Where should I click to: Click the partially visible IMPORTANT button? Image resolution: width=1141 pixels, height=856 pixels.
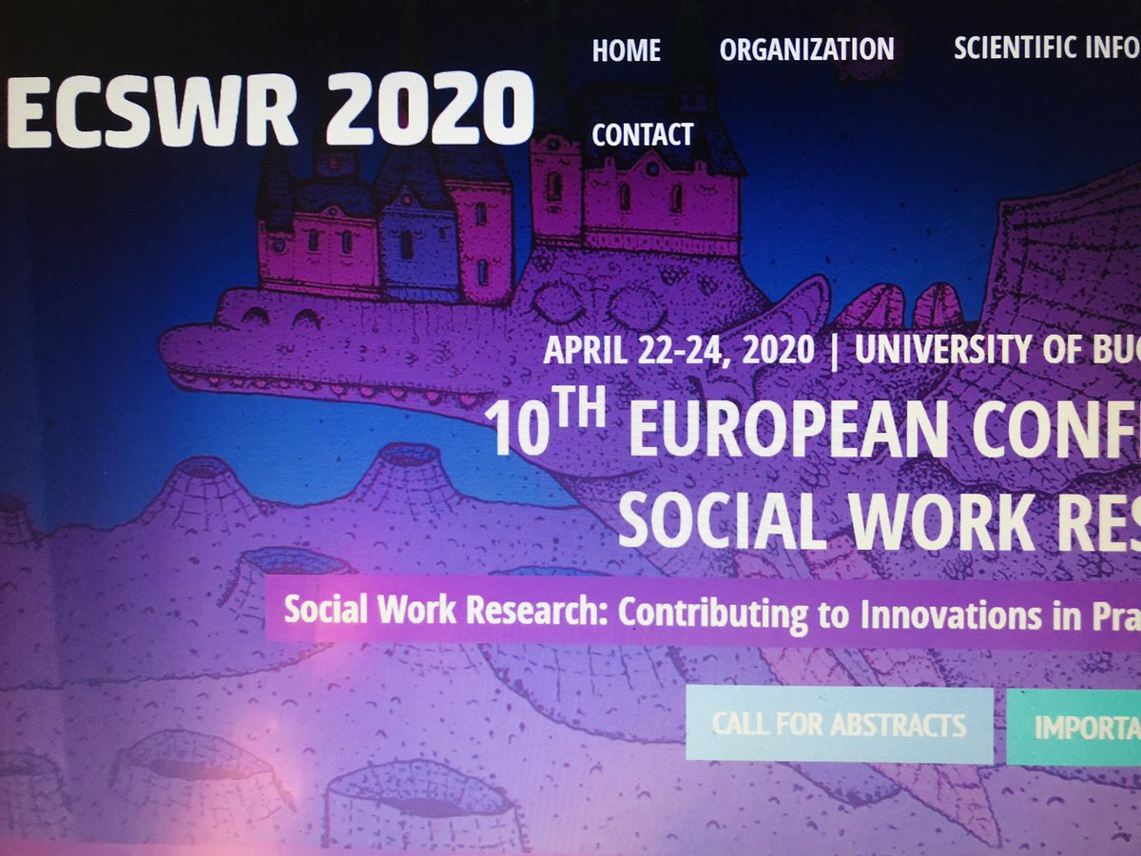(1073, 728)
